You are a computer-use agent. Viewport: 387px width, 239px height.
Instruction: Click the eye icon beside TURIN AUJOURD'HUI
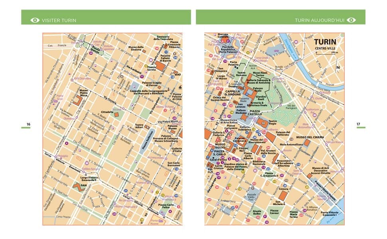click(351, 20)
